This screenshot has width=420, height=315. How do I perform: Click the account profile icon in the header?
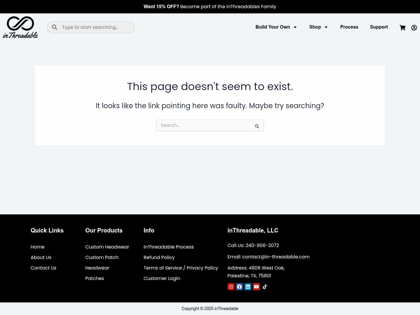pos(414,28)
